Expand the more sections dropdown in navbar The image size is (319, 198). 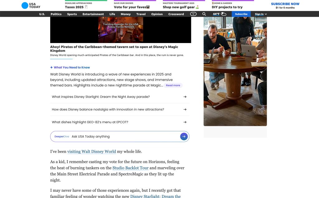pyautogui.click(x=193, y=14)
